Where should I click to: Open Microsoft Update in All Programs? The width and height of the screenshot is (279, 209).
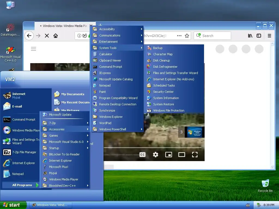tap(65, 115)
